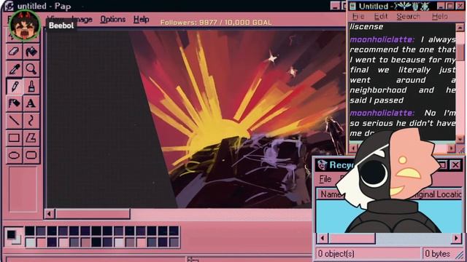The image size is (467, 262).
Task: Open the Help menu in Paint
Action: pyautogui.click(x=141, y=20)
